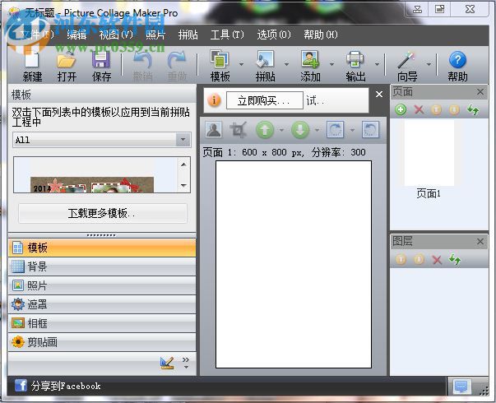Expand the 模板 toolbar dropdown arrow

241,64
